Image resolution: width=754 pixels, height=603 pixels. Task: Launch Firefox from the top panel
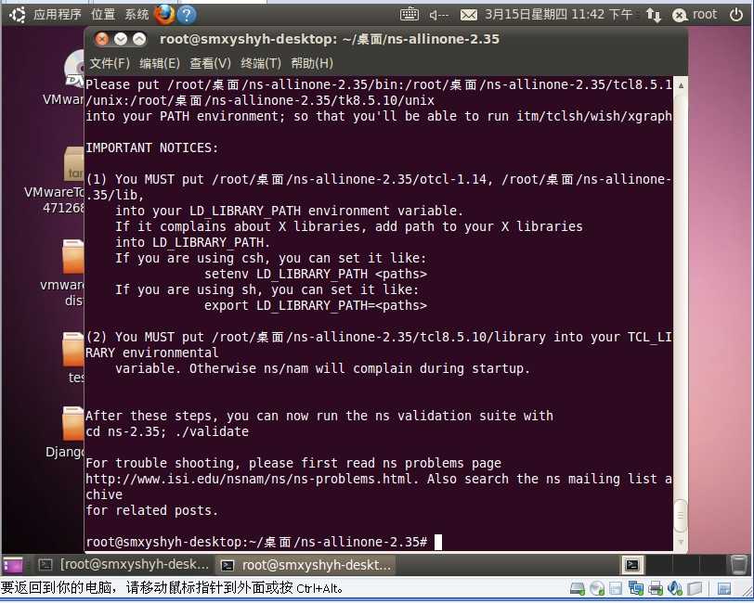[164, 15]
